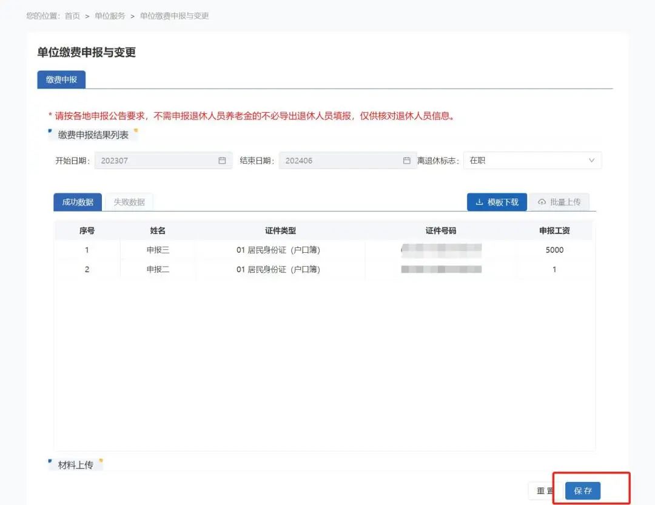Click the 申报工资 column header

(554, 231)
